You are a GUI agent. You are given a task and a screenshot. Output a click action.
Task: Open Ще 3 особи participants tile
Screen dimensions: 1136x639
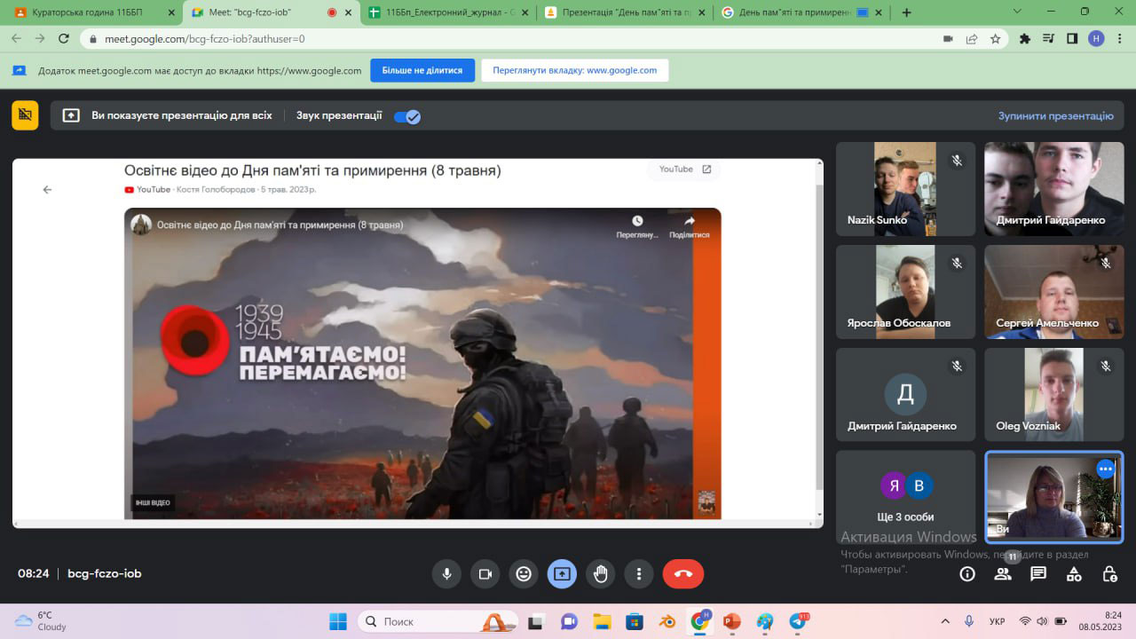pyautogui.click(x=905, y=497)
